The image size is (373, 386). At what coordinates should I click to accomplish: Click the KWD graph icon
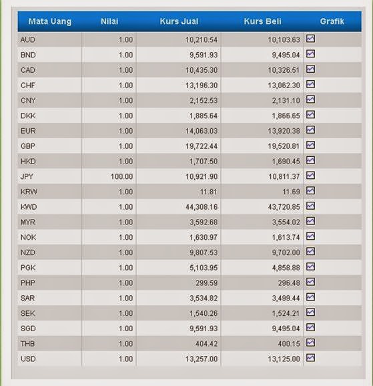point(310,206)
